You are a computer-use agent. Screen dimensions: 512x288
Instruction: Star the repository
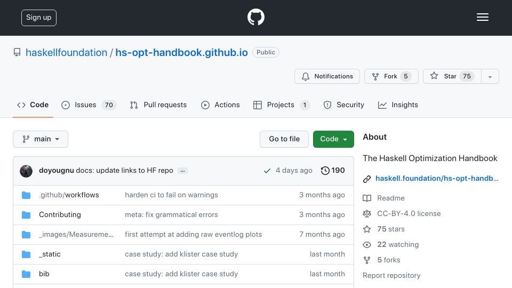452,76
